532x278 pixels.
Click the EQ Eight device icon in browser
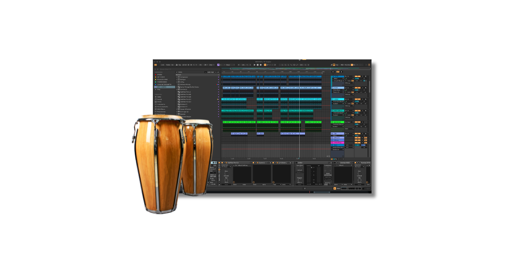[x=179, y=80]
